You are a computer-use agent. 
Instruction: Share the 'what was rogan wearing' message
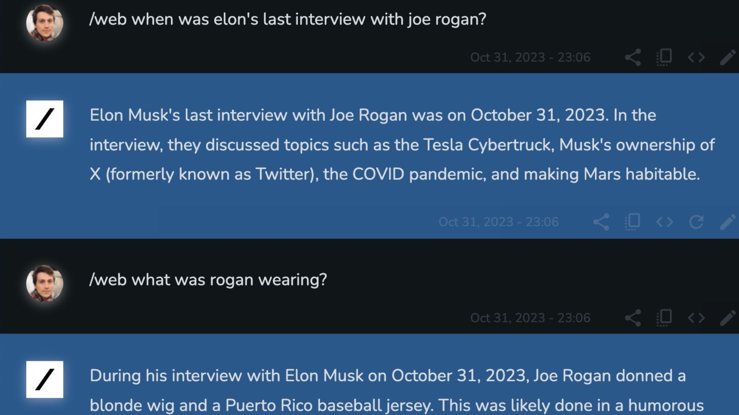633,318
